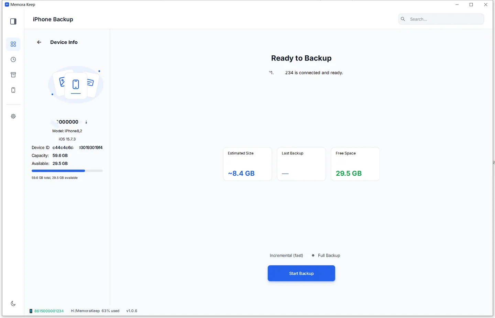Viewport: 495px width, 318px height.
Task: Click the Memora Keep app logo
Action: [x=7, y=4]
